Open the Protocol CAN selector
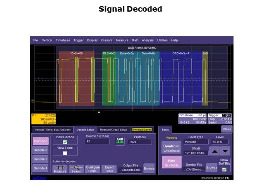This screenshot has height=196, width=261. (x=140, y=142)
